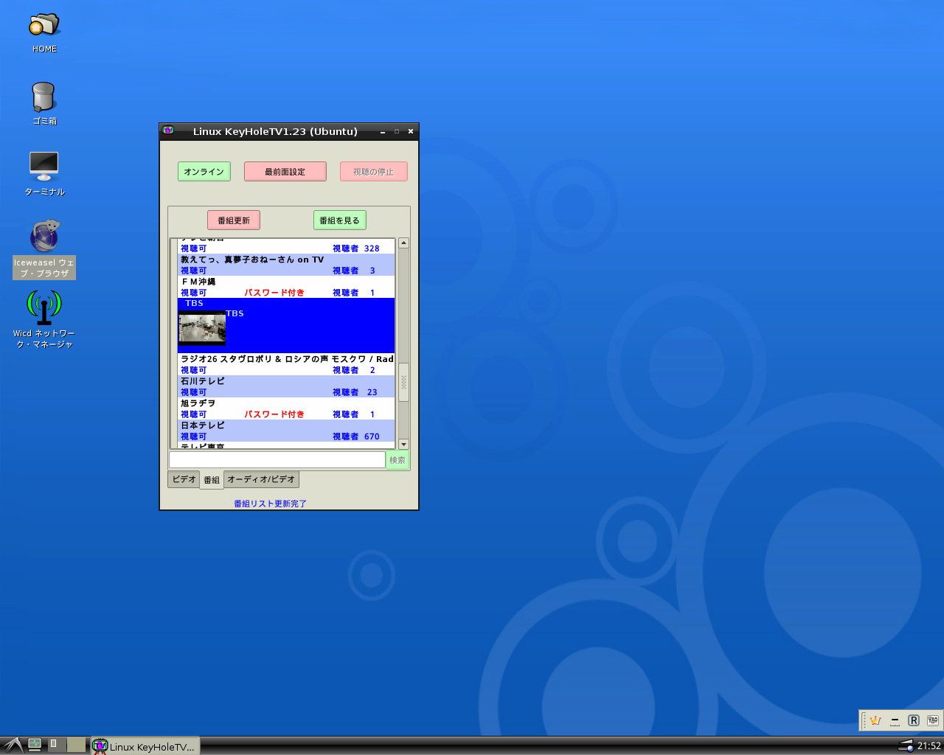
Task: Click the TBS channel preview thumbnail
Action: 202,328
